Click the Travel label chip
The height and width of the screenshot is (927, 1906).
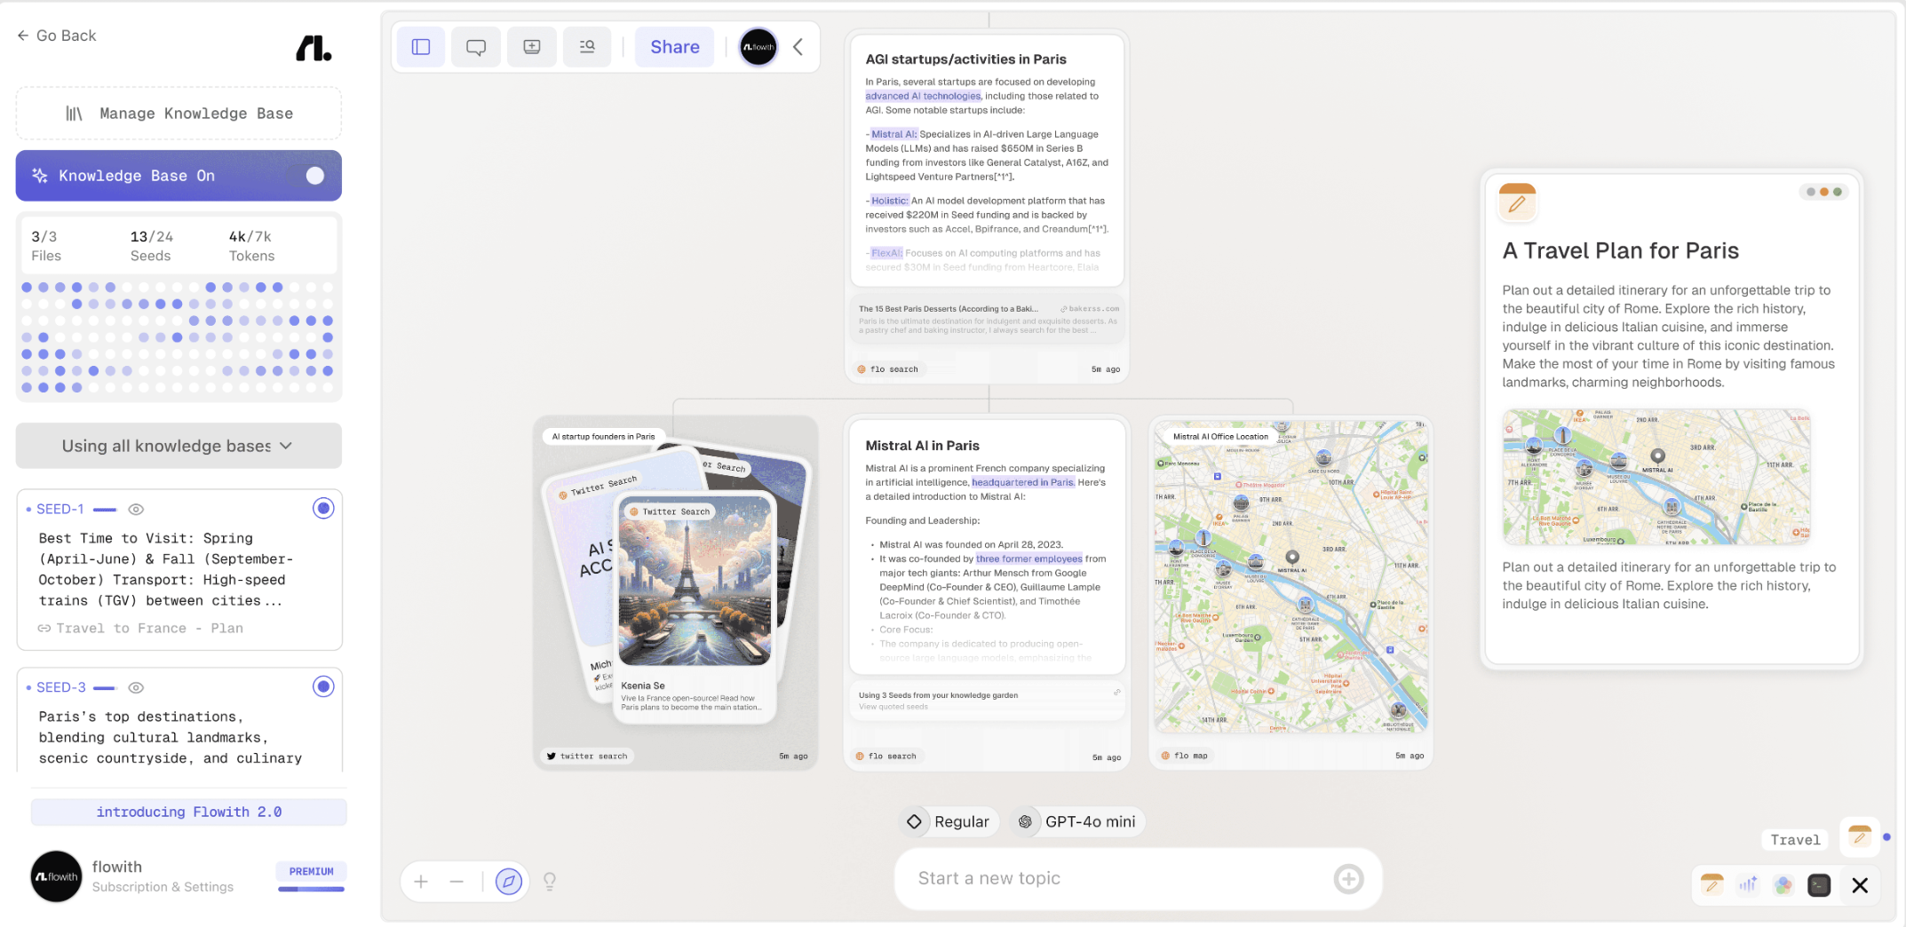pos(1795,840)
